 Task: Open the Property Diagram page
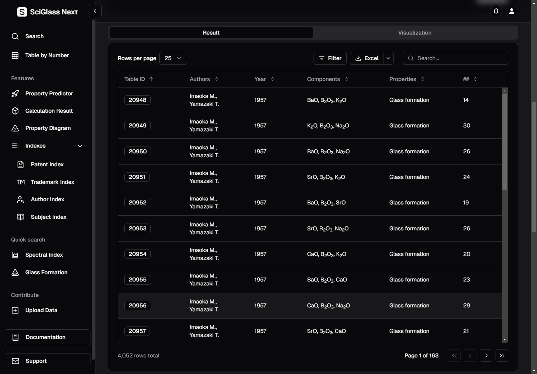48,128
